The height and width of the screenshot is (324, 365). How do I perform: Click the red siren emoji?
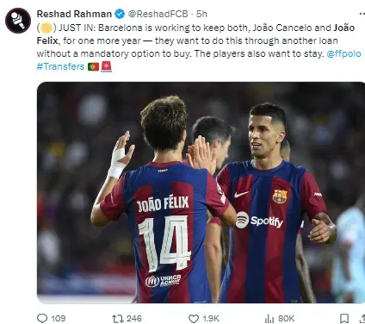click(x=106, y=66)
